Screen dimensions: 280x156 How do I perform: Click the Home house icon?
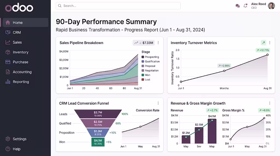click(8, 22)
